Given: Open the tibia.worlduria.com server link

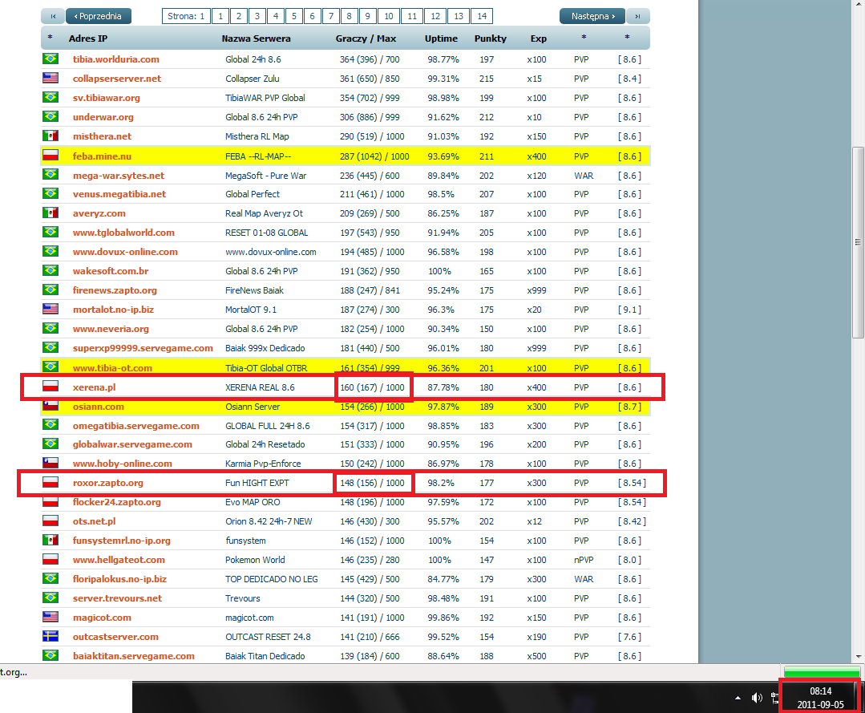Looking at the screenshot, I should pos(116,59).
